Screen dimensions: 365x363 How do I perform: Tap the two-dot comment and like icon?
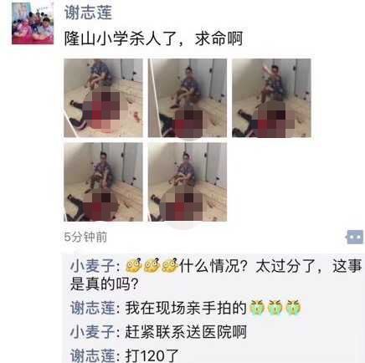pos(354,238)
